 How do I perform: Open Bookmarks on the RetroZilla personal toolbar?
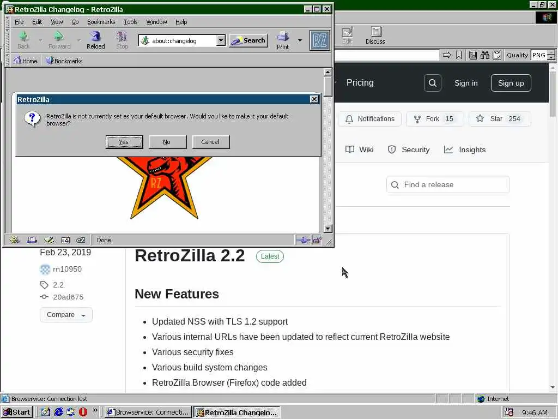[x=64, y=61]
